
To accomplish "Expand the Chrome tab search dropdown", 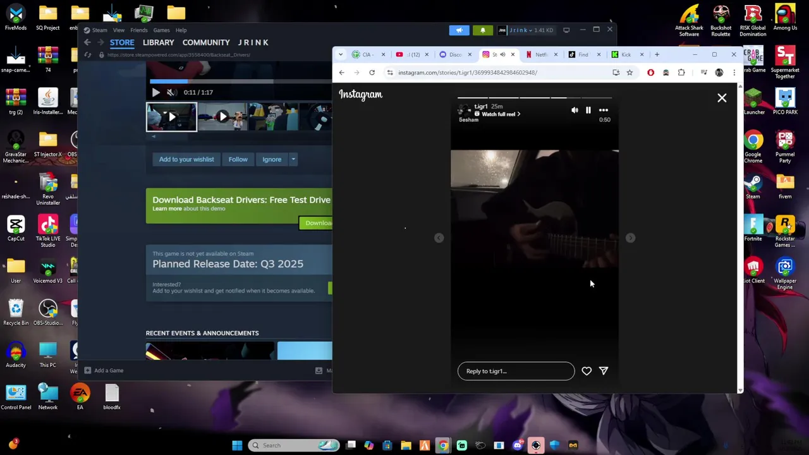I will tap(341, 54).
